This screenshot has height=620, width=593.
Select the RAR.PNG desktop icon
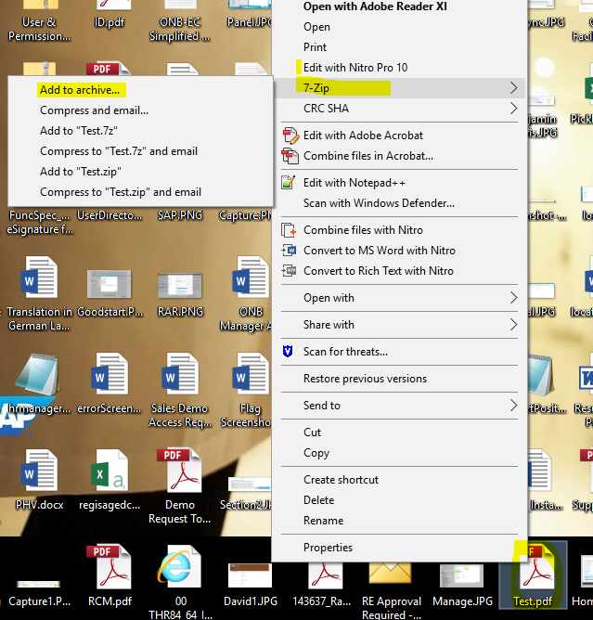180,285
